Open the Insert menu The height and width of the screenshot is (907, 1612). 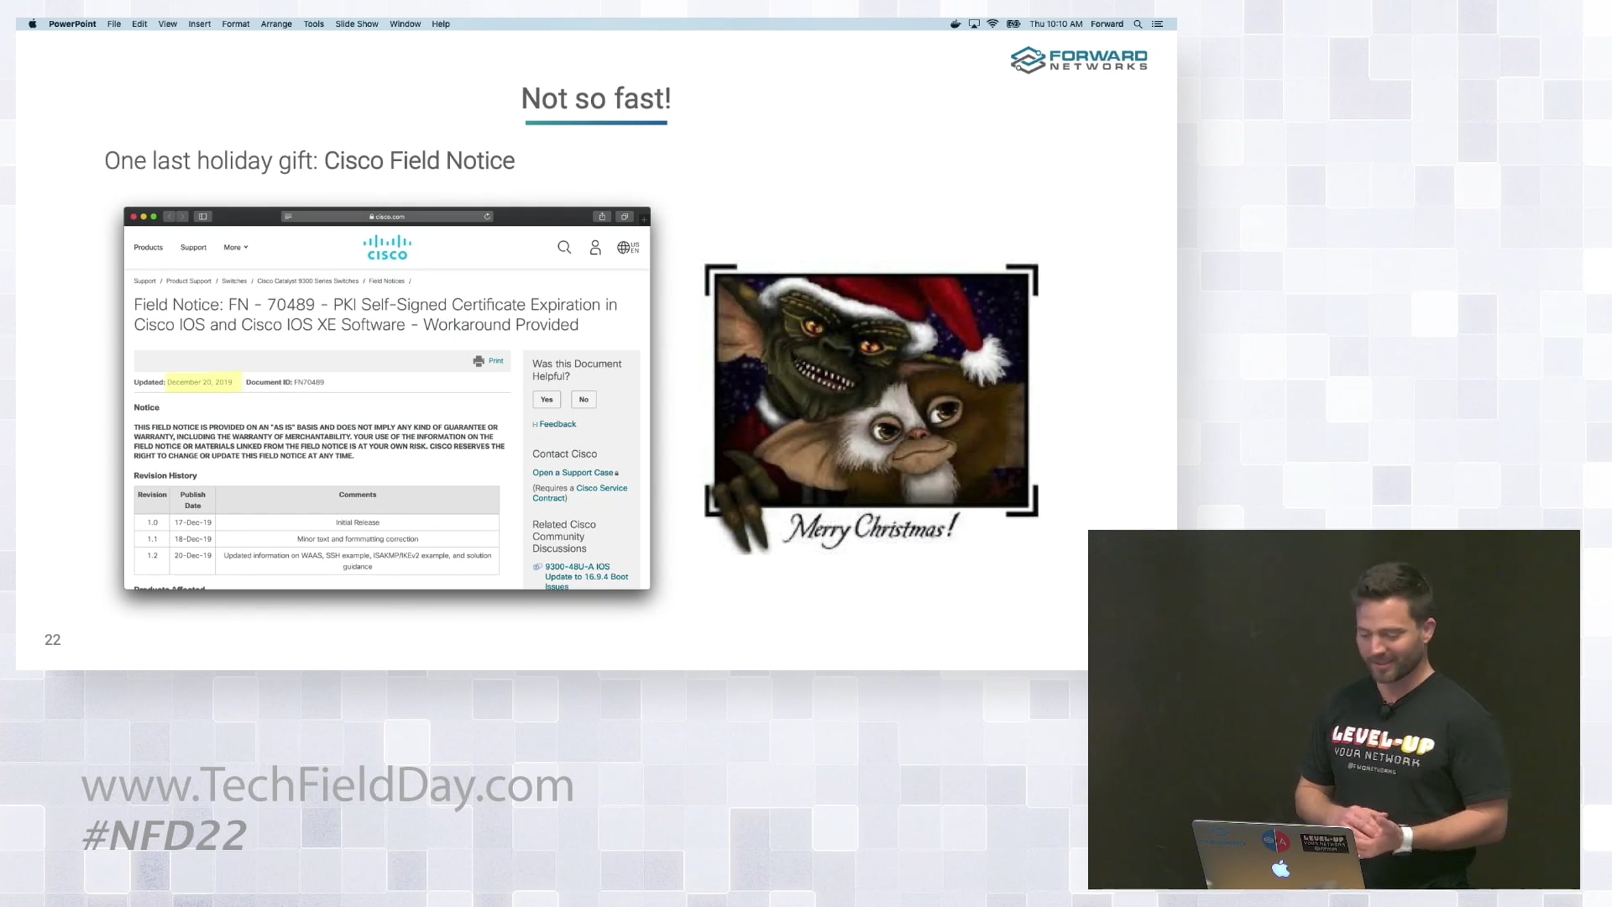(x=199, y=24)
